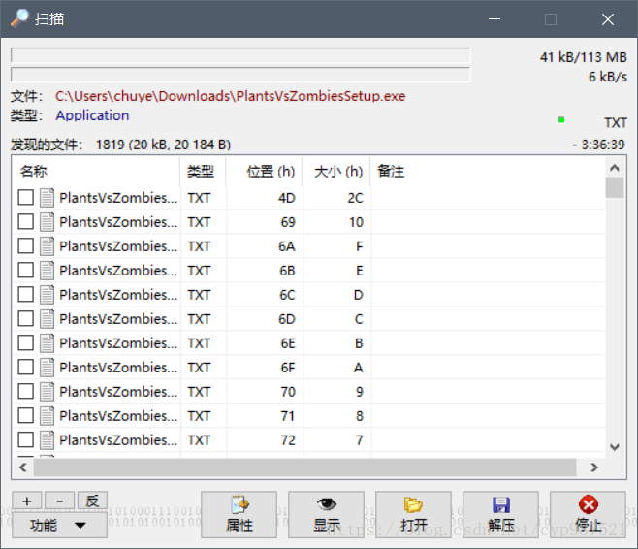The width and height of the screenshot is (638, 549).
Task: Click the text file icon in row 6E
Action: point(47,343)
